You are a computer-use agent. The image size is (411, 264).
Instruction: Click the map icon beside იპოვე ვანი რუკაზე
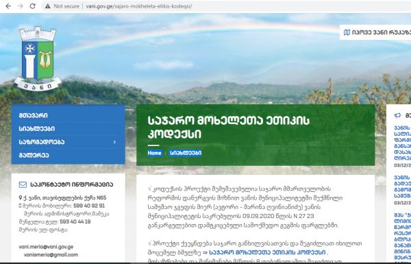(x=347, y=32)
